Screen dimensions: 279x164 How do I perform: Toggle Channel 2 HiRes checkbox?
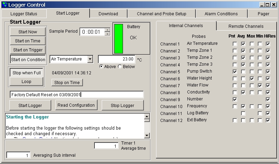tap(268, 51)
